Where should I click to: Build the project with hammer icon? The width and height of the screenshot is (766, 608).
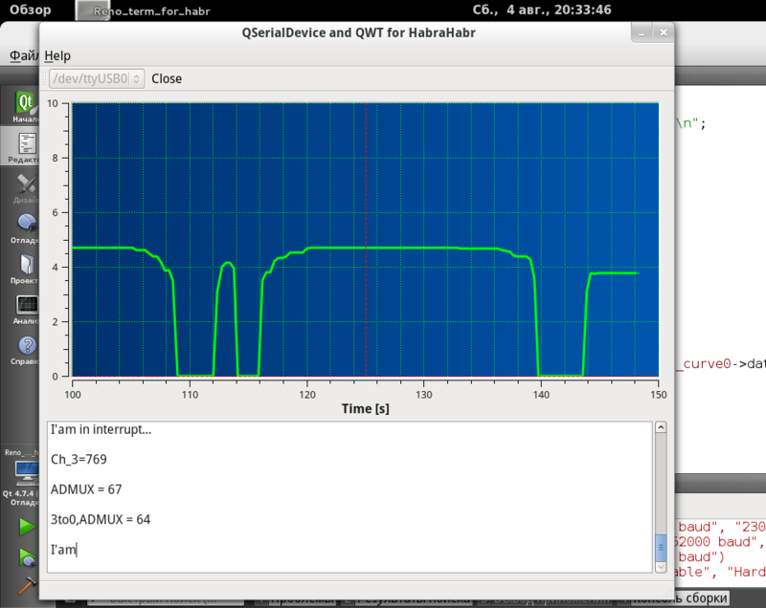point(28,586)
